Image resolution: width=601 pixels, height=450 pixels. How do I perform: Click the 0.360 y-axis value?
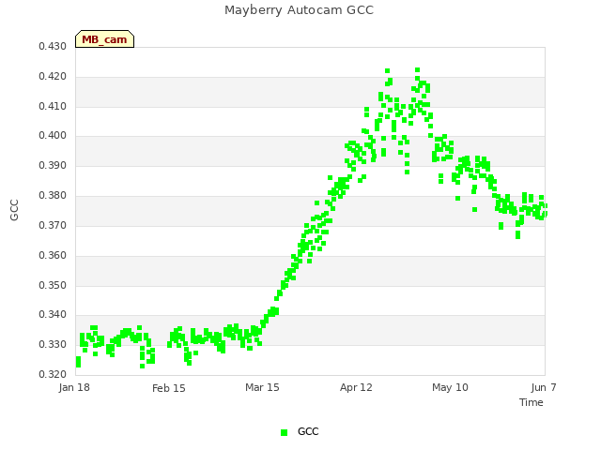pyautogui.click(x=53, y=255)
